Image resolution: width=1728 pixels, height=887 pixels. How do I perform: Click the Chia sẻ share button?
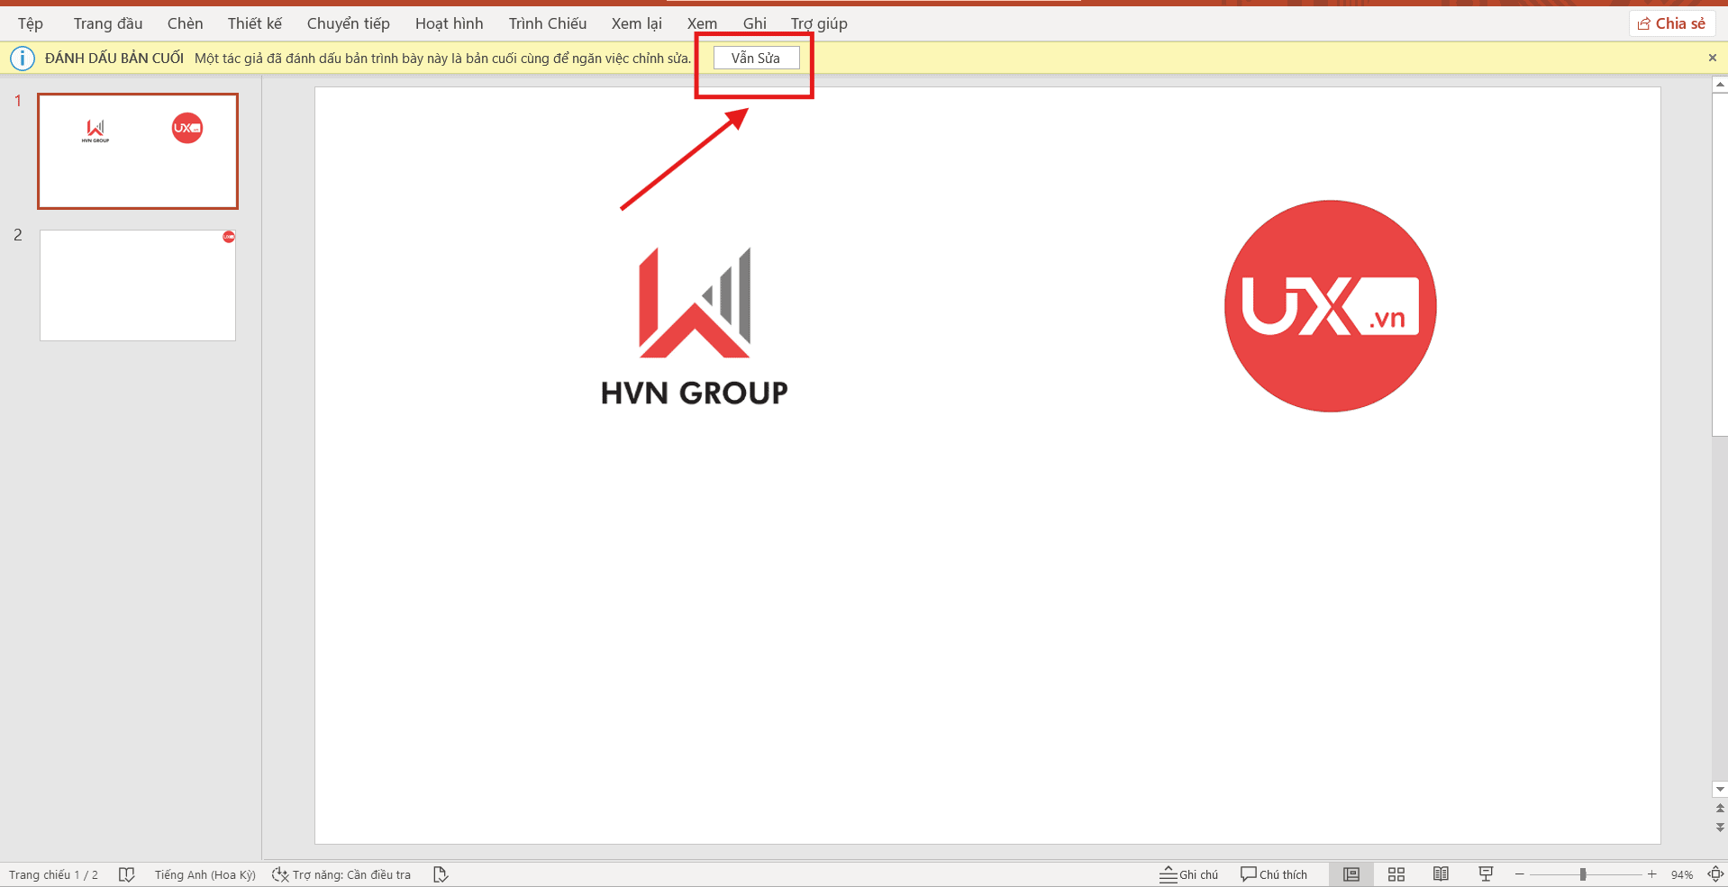1671,23
